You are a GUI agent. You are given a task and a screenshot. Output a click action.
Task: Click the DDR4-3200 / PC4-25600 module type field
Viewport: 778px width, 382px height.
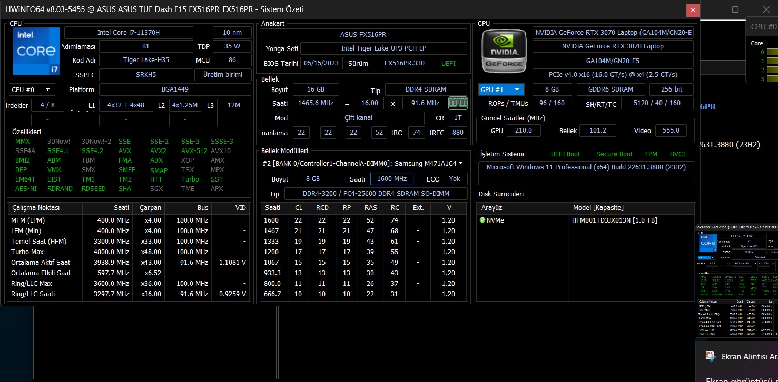point(376,194)
